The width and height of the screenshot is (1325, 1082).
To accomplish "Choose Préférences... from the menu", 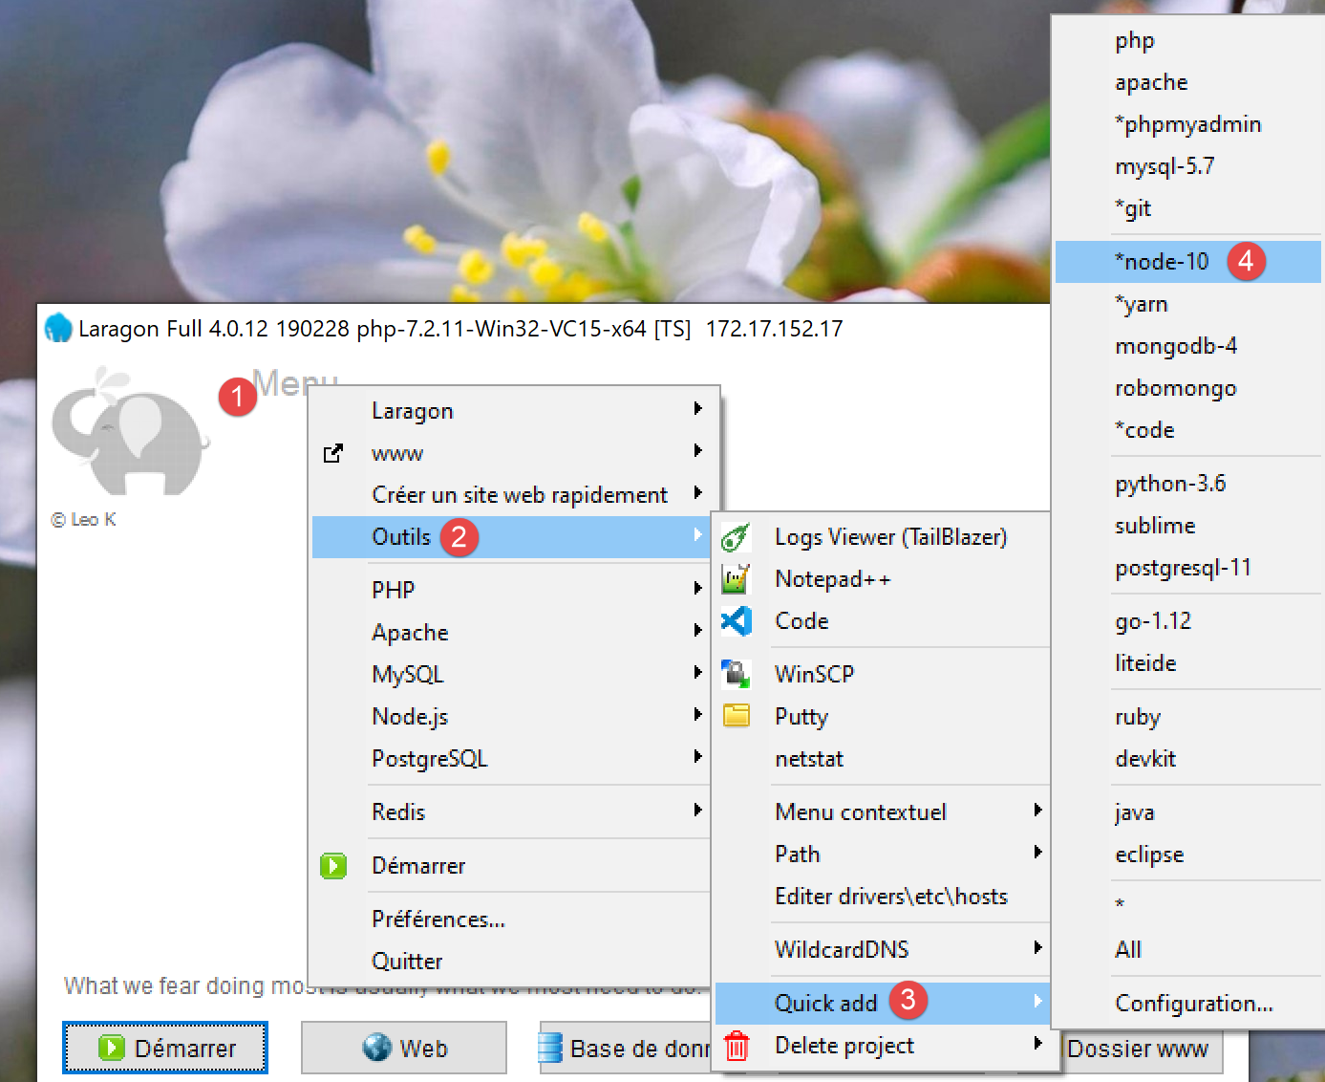I will [x=438, y=920].
